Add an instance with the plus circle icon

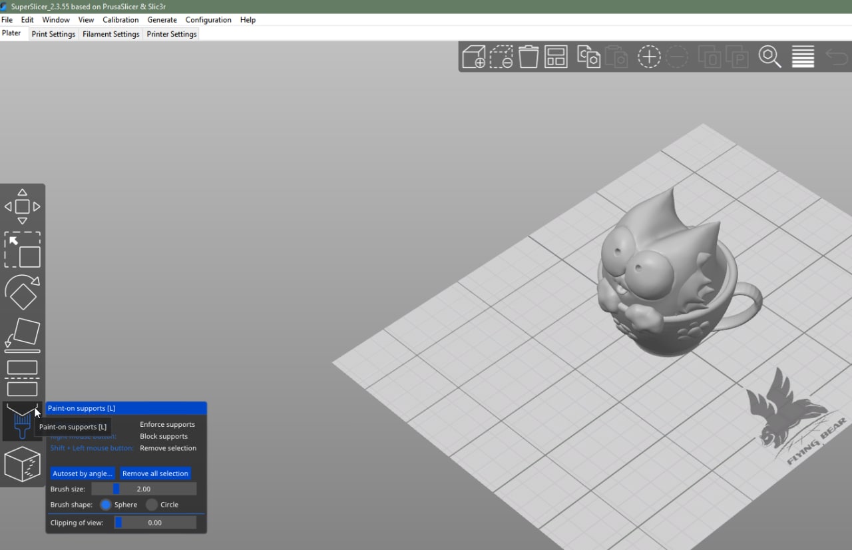tap(649, 57)
